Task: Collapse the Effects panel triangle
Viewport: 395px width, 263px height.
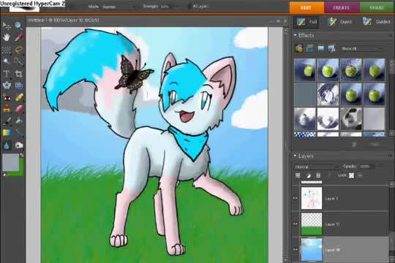Action: [295, 36]
